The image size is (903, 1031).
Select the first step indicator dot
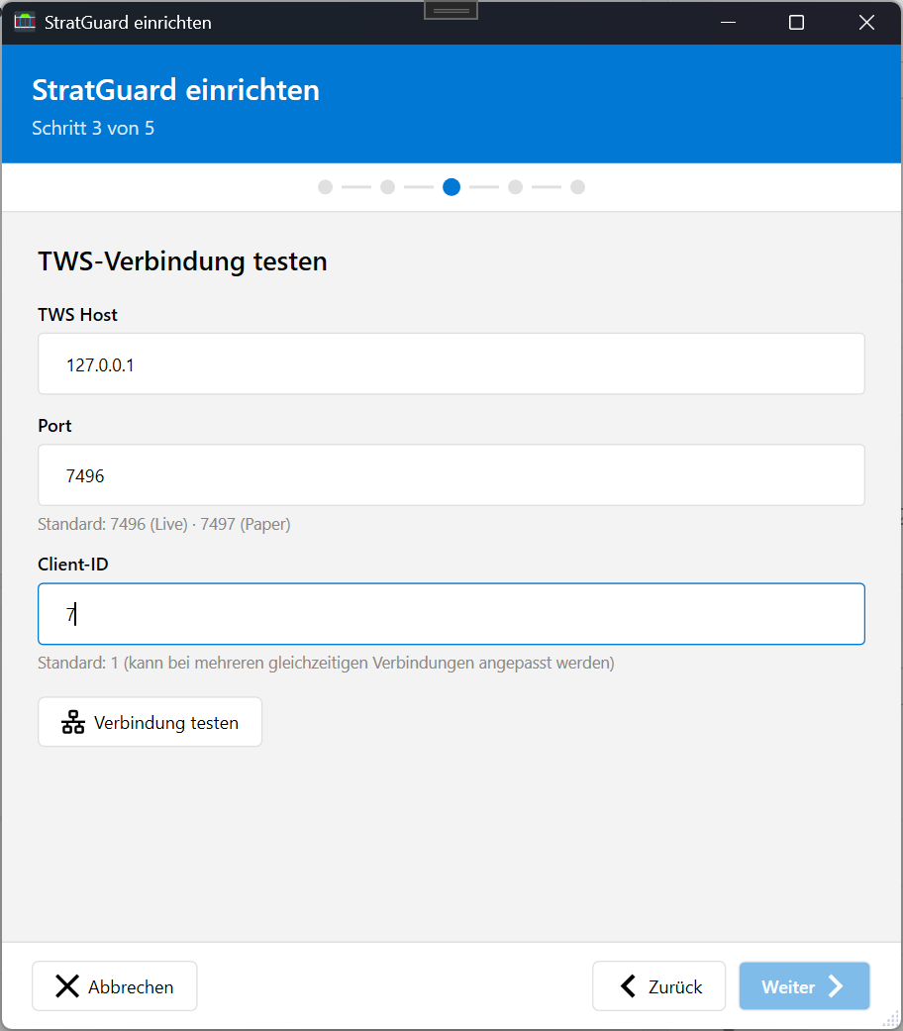(325, 187)
